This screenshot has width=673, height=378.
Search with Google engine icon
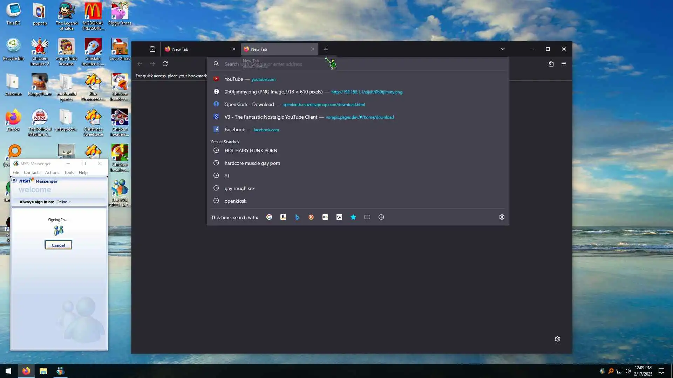[269, 217]
